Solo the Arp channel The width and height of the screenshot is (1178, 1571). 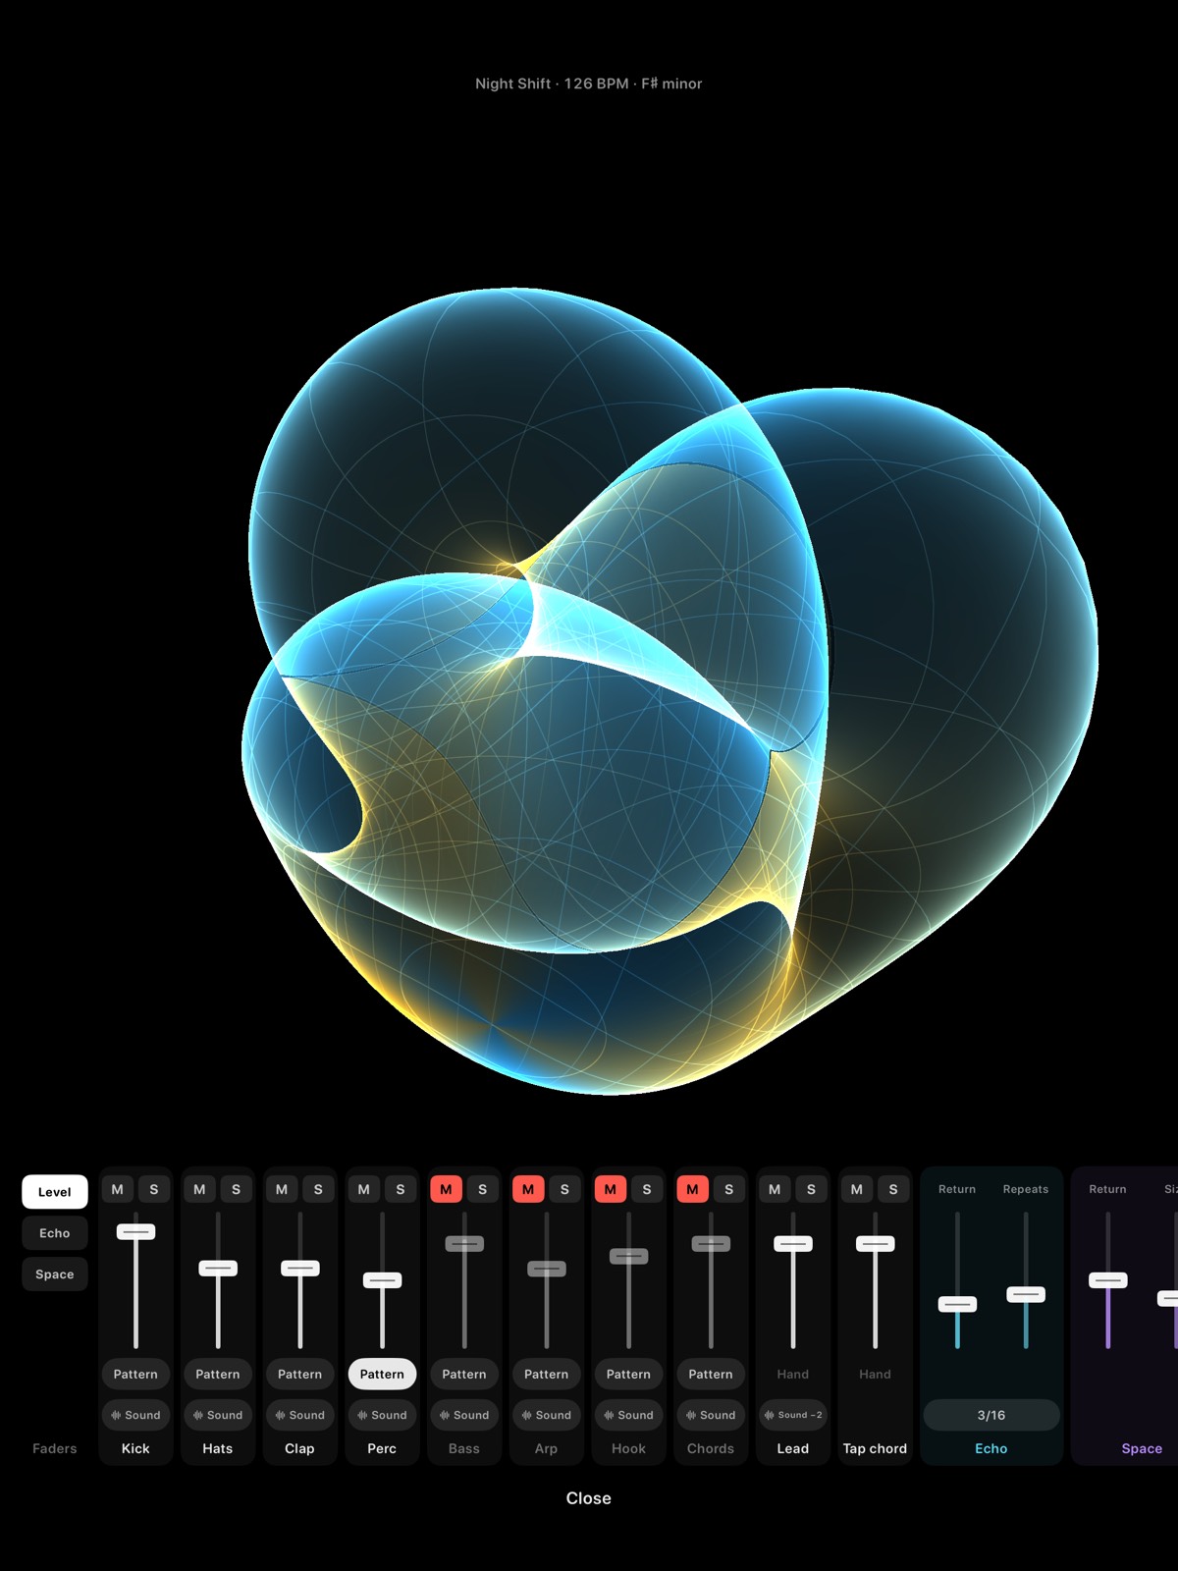(564, 1189)
